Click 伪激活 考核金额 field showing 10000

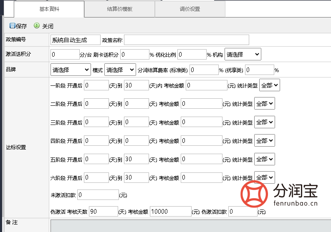(x=171, y=211)
